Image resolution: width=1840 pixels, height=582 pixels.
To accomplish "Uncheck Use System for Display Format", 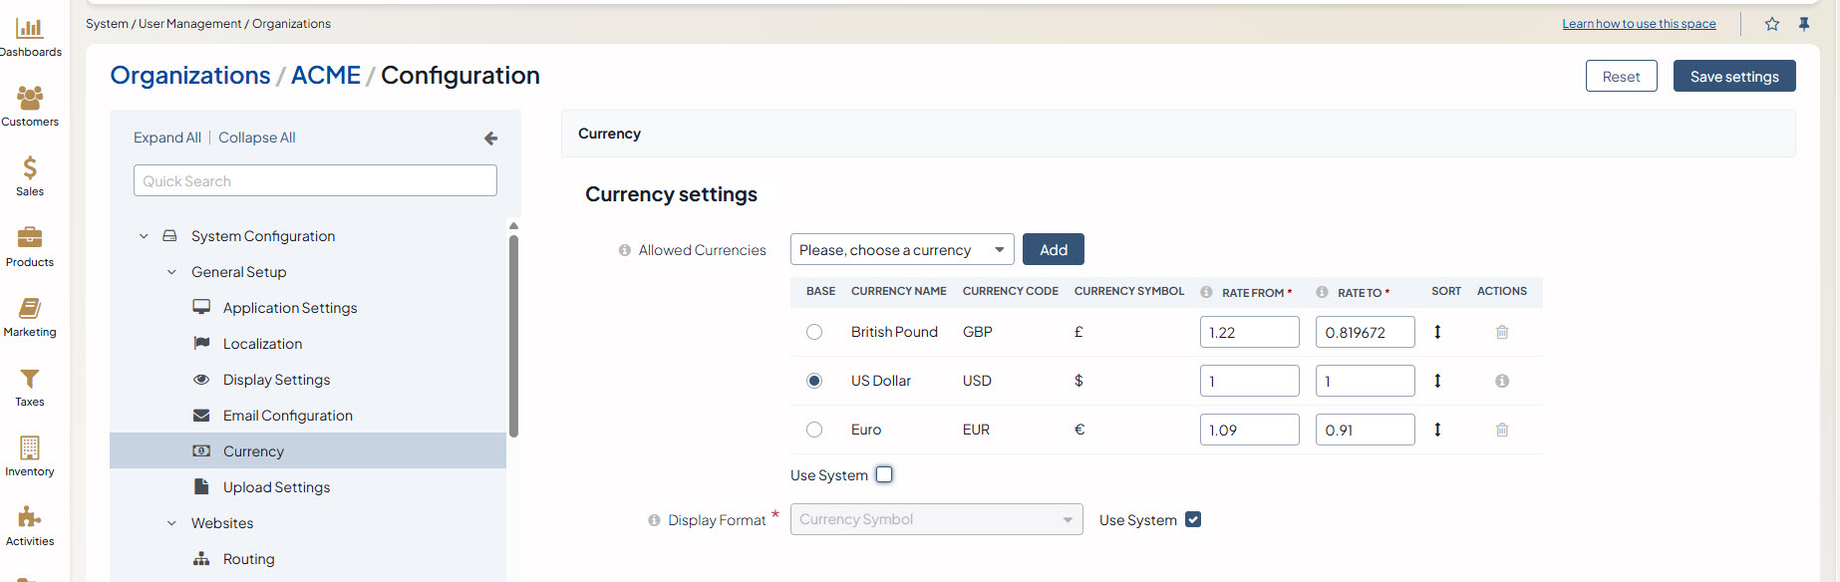I will tap(1193, 519).
